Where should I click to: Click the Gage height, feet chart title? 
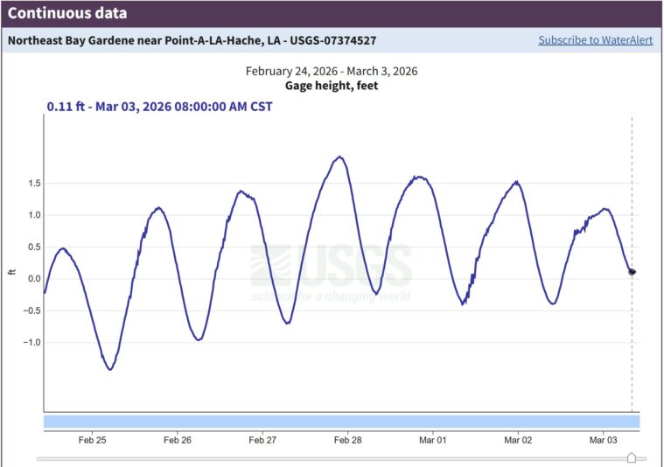click(x=332, y=86)
